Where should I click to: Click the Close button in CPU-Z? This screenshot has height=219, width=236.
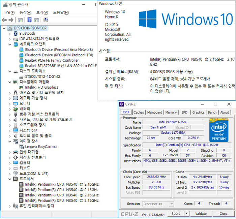(x=223, y=214)
